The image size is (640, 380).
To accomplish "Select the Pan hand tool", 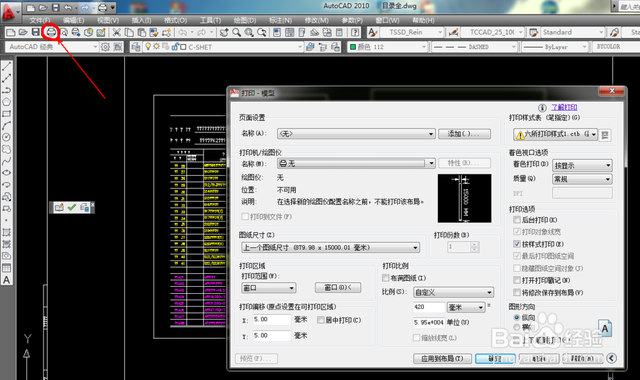I will (x=224, y=32).
